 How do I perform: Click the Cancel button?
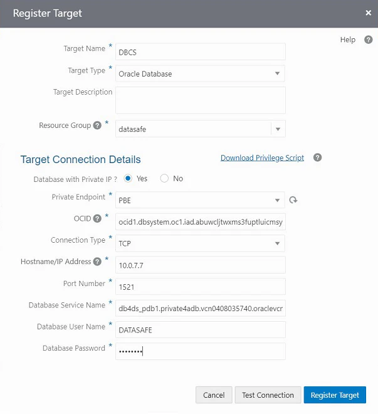click(x=214, y=395)
